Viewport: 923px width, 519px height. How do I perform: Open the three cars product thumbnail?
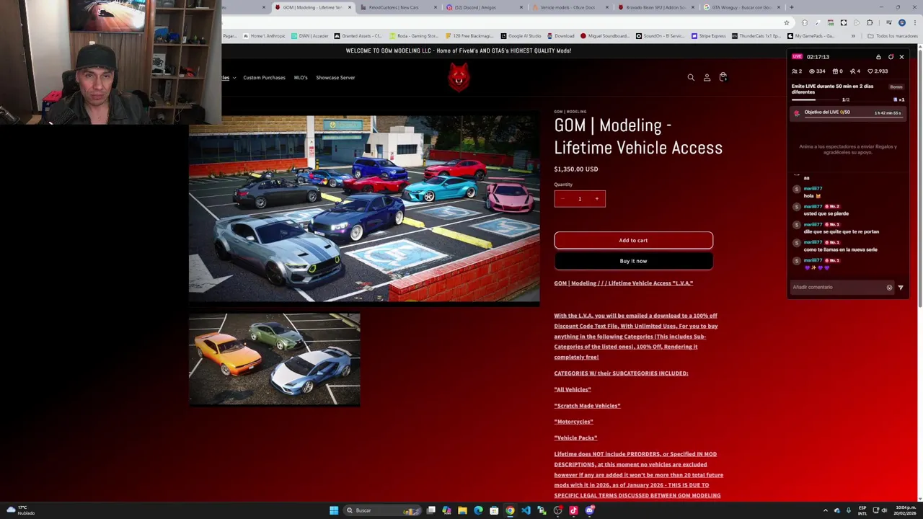(274, 359)
